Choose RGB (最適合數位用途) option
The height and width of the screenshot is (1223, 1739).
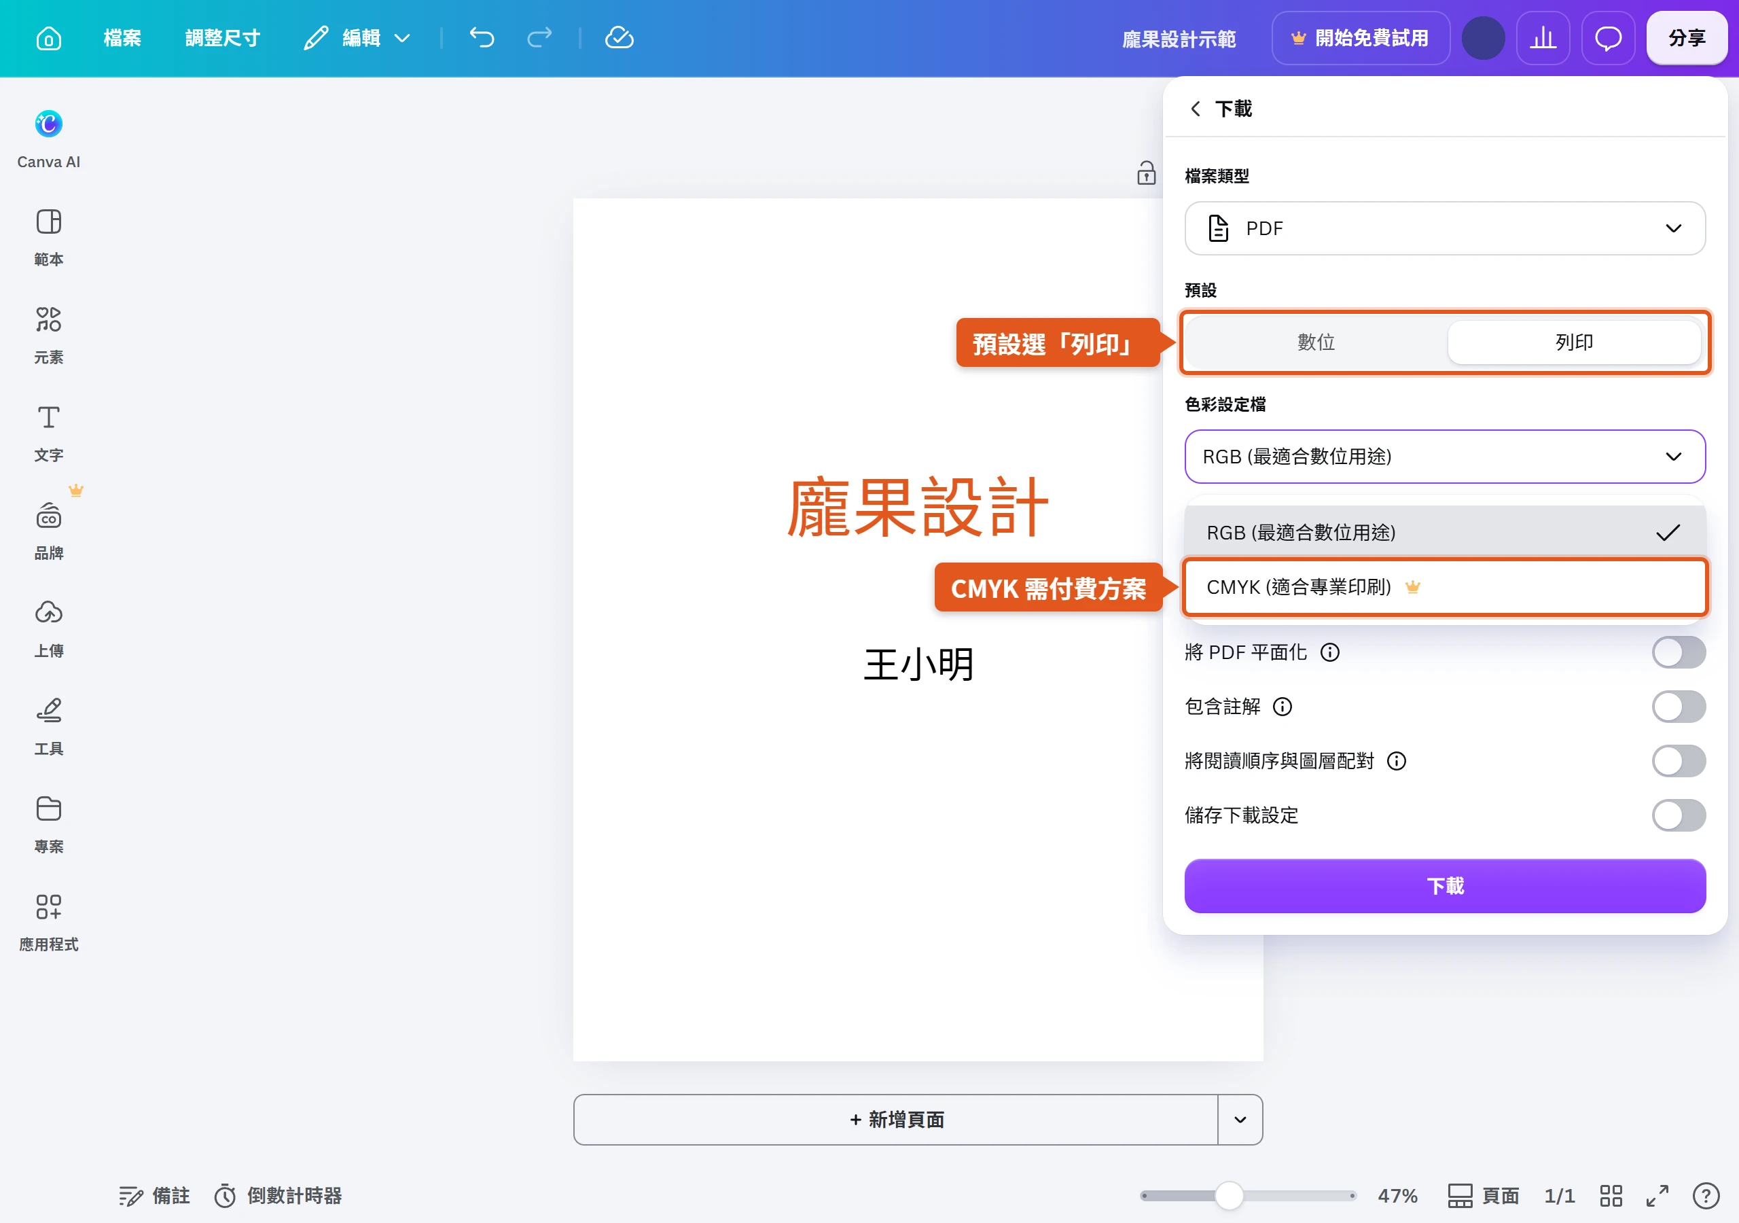point(1444,533)
